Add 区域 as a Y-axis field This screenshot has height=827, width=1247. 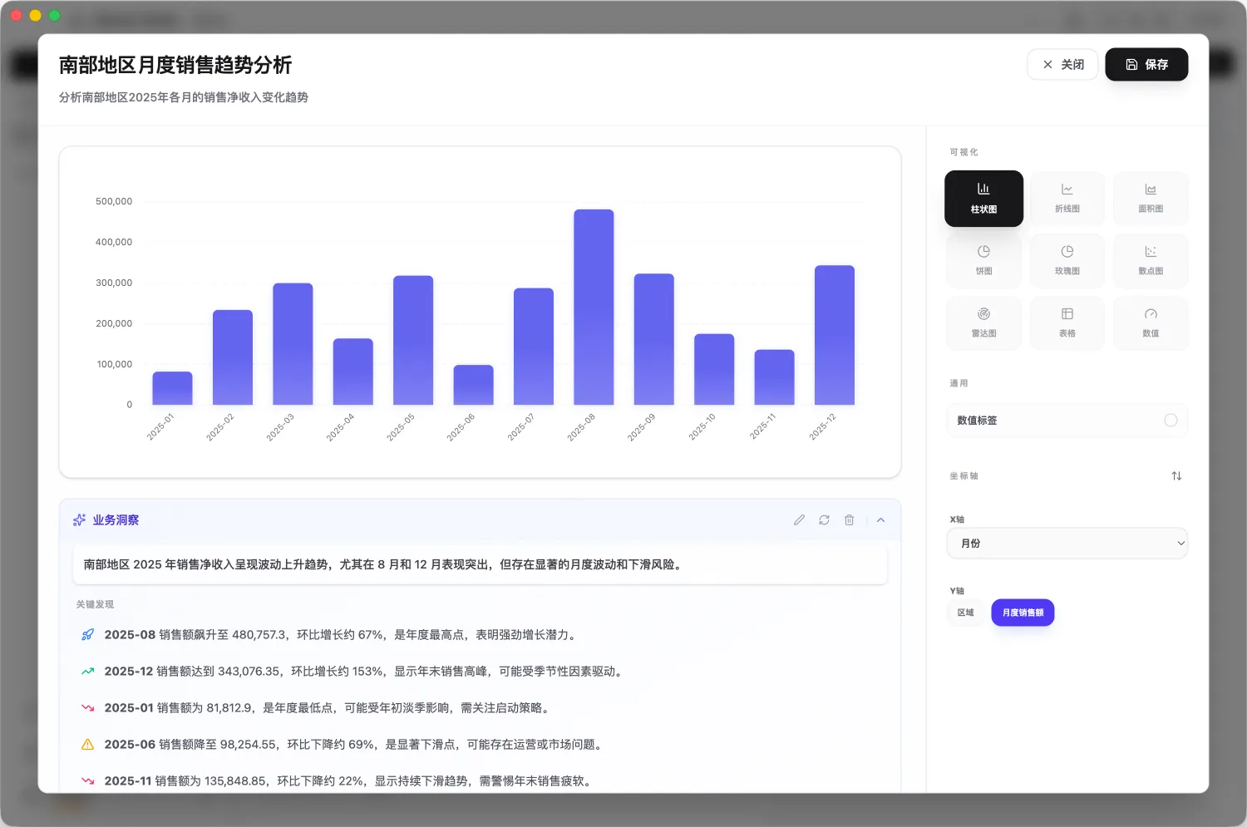(965, 613)
